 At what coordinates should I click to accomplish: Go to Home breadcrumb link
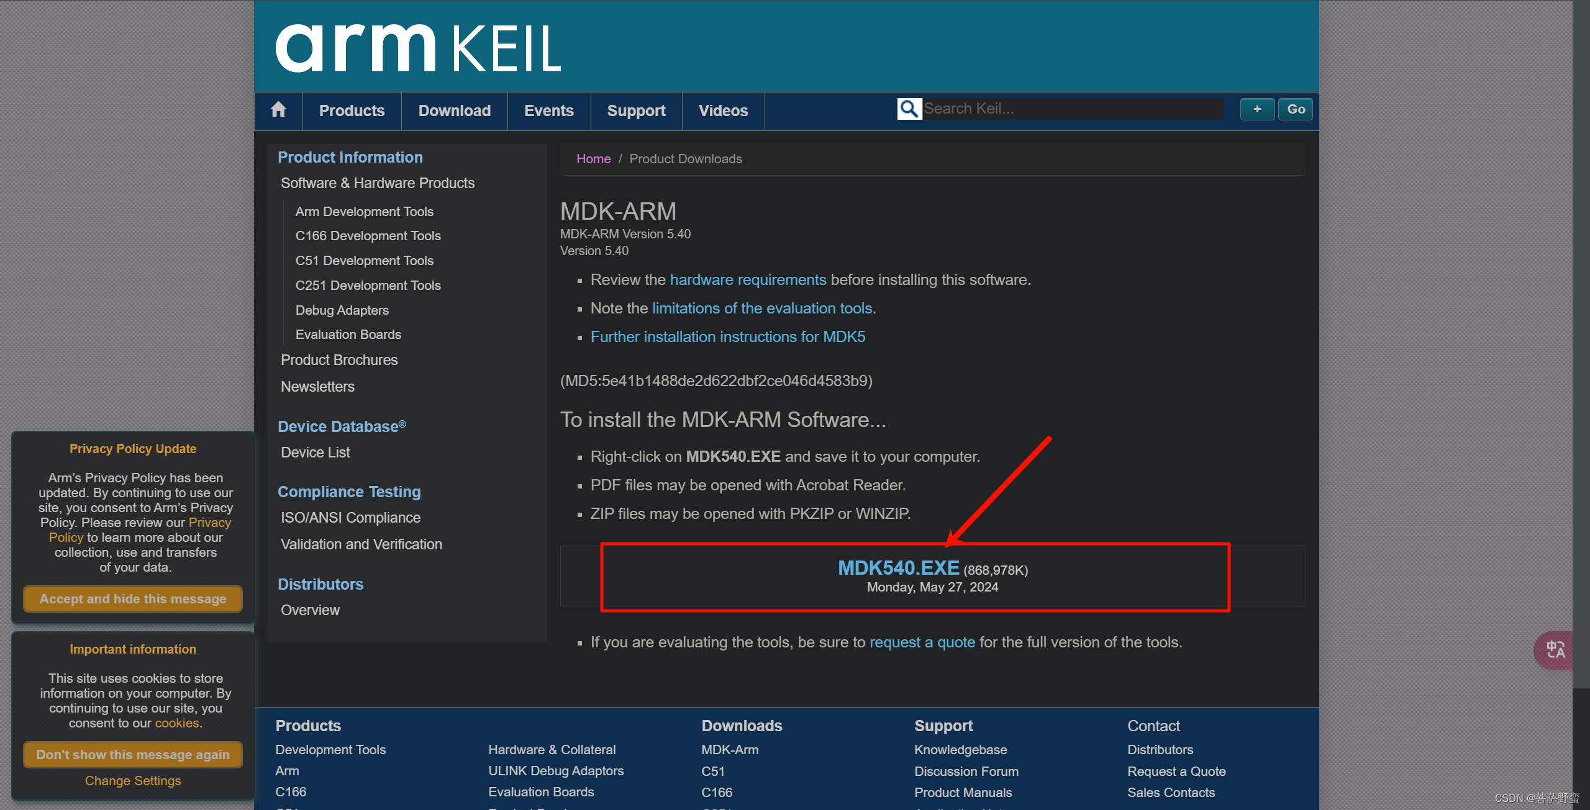(593, 159)
